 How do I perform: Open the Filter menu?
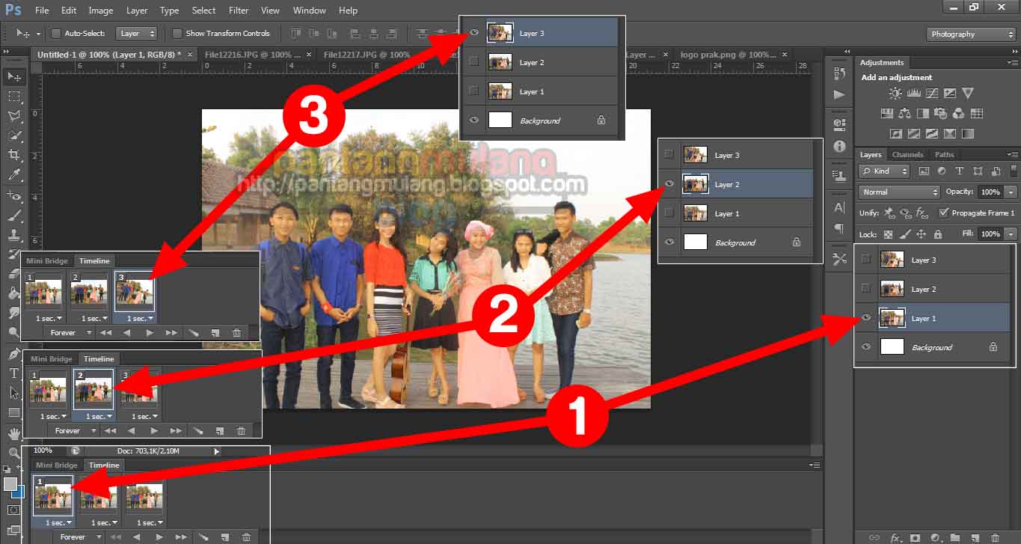(x=239, y=10)
